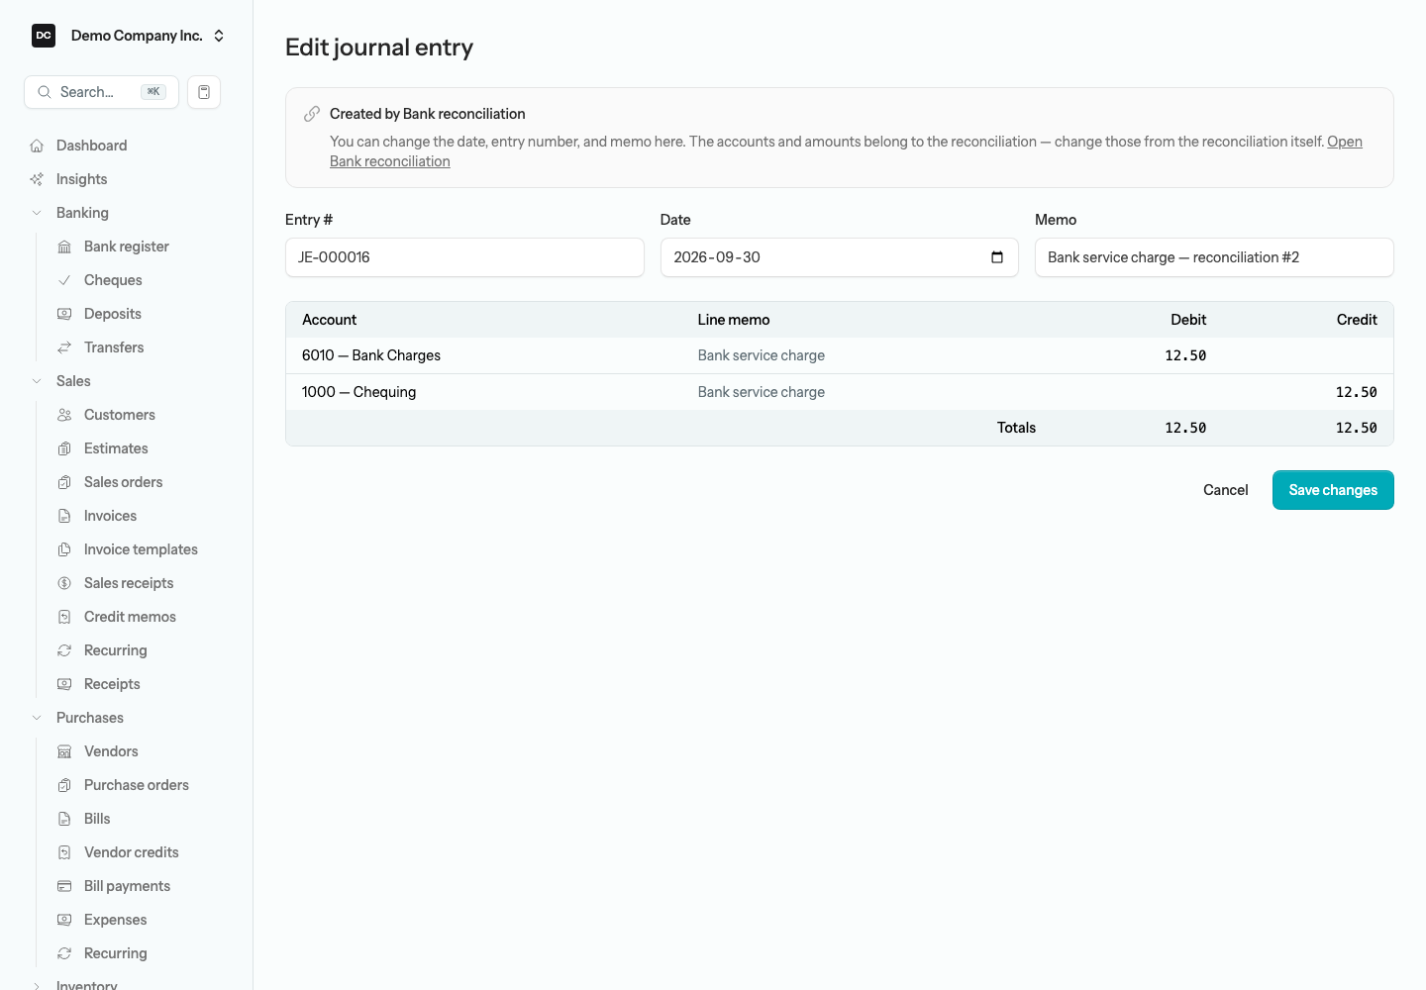Click the Date field 2026-09-30
The height and width of the screenshot is (990, 1426).
pos(839,257)
